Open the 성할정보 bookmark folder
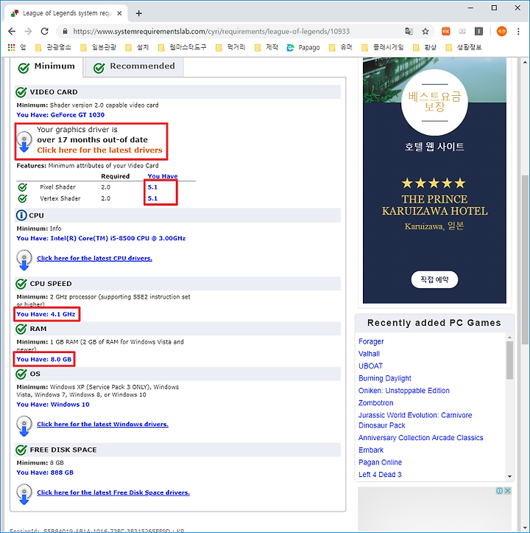530x533 pixels. [464, 47]
